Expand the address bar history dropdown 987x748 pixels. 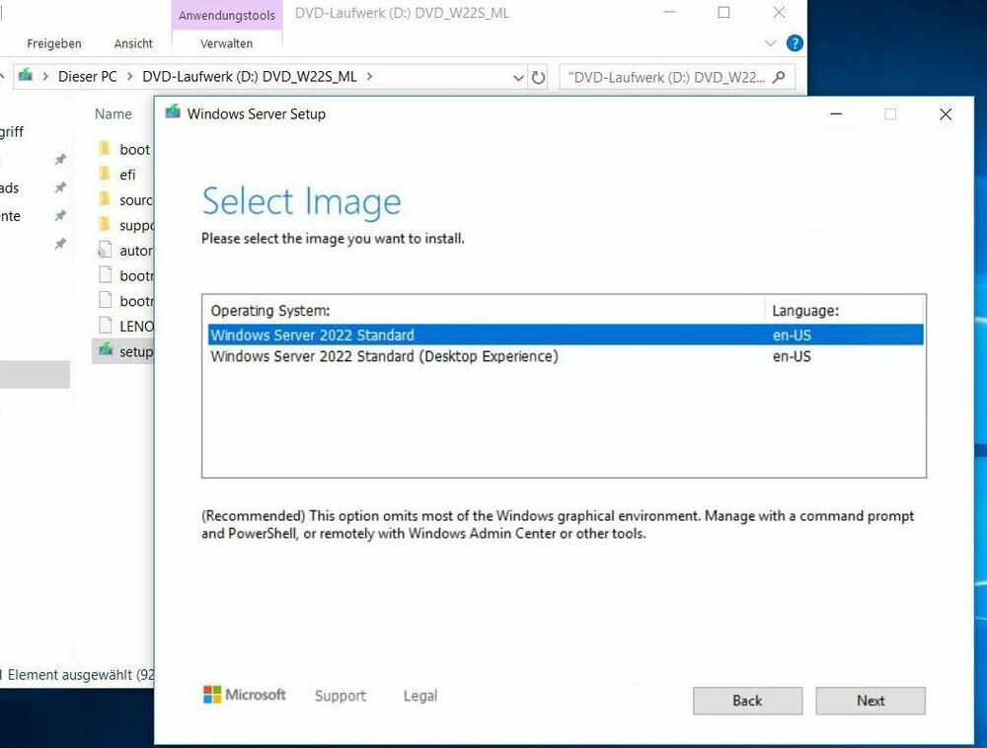click(x=518, y=77)
